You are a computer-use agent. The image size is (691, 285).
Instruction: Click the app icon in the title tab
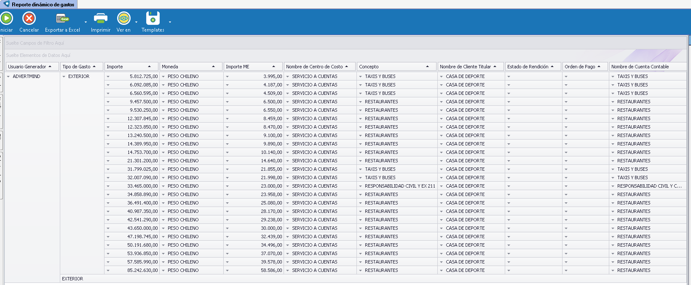[6, 4]
